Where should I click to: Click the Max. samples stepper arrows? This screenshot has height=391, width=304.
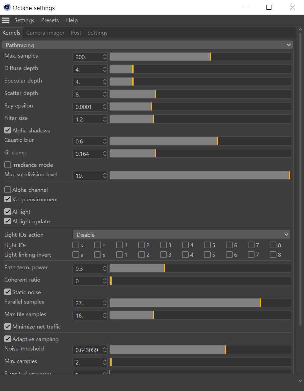[x=105, y=57]
